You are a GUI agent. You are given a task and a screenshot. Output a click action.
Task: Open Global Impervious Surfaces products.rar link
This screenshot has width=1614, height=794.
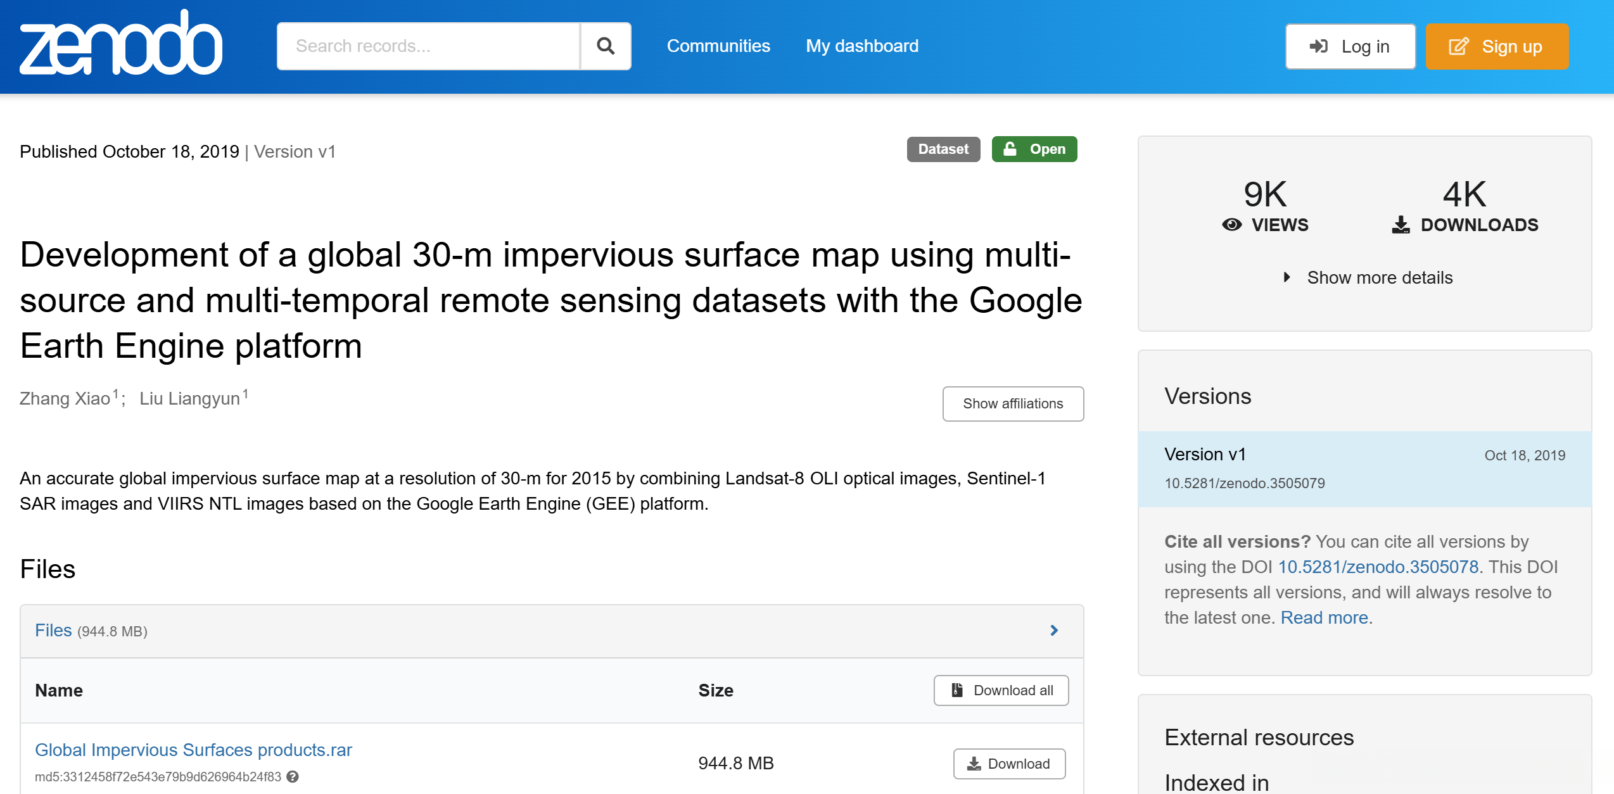193,750
